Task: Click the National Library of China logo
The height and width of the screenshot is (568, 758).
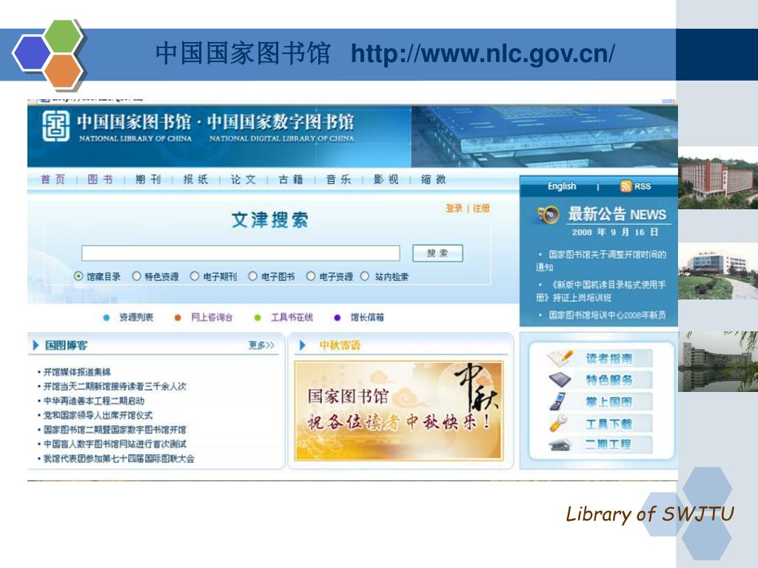Action: click(56, 126)
